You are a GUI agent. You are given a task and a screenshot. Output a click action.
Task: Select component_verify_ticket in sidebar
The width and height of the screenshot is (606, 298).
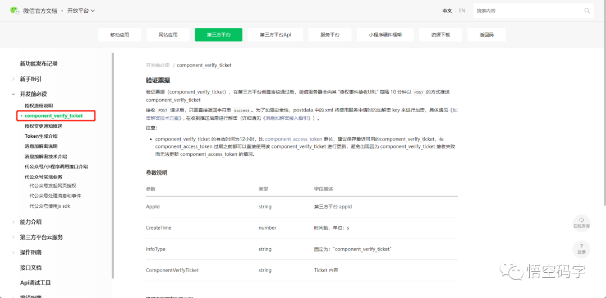pyautogui.click(x=54, y=115)
